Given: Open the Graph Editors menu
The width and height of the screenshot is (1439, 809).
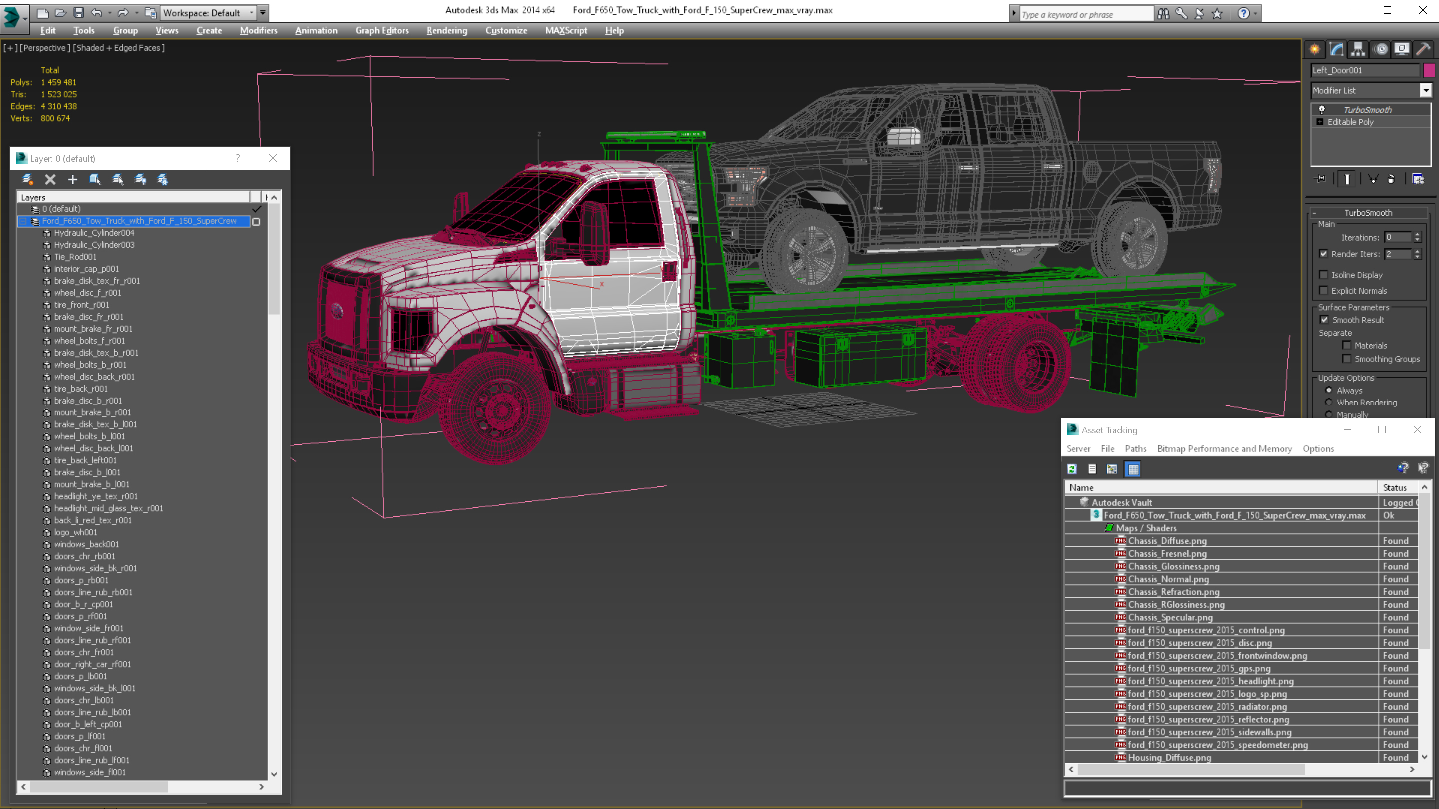Looking at the screenshot, I should (x=382, y=30).
